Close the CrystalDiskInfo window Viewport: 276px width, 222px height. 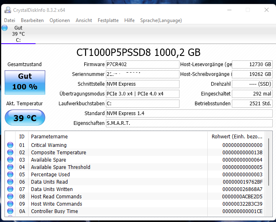point(267,10)
